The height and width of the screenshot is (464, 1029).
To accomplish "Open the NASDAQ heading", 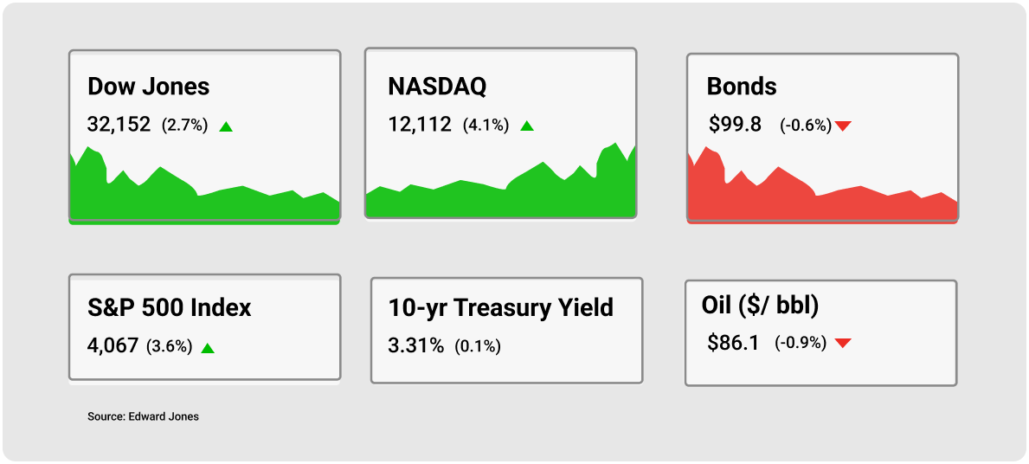I will tap(437, 86).
